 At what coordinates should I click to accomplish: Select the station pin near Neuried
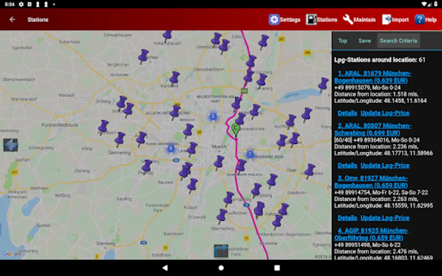(x=192, y=186)
